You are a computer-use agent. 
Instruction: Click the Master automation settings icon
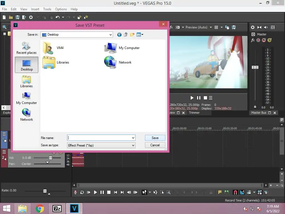(258, 40)
